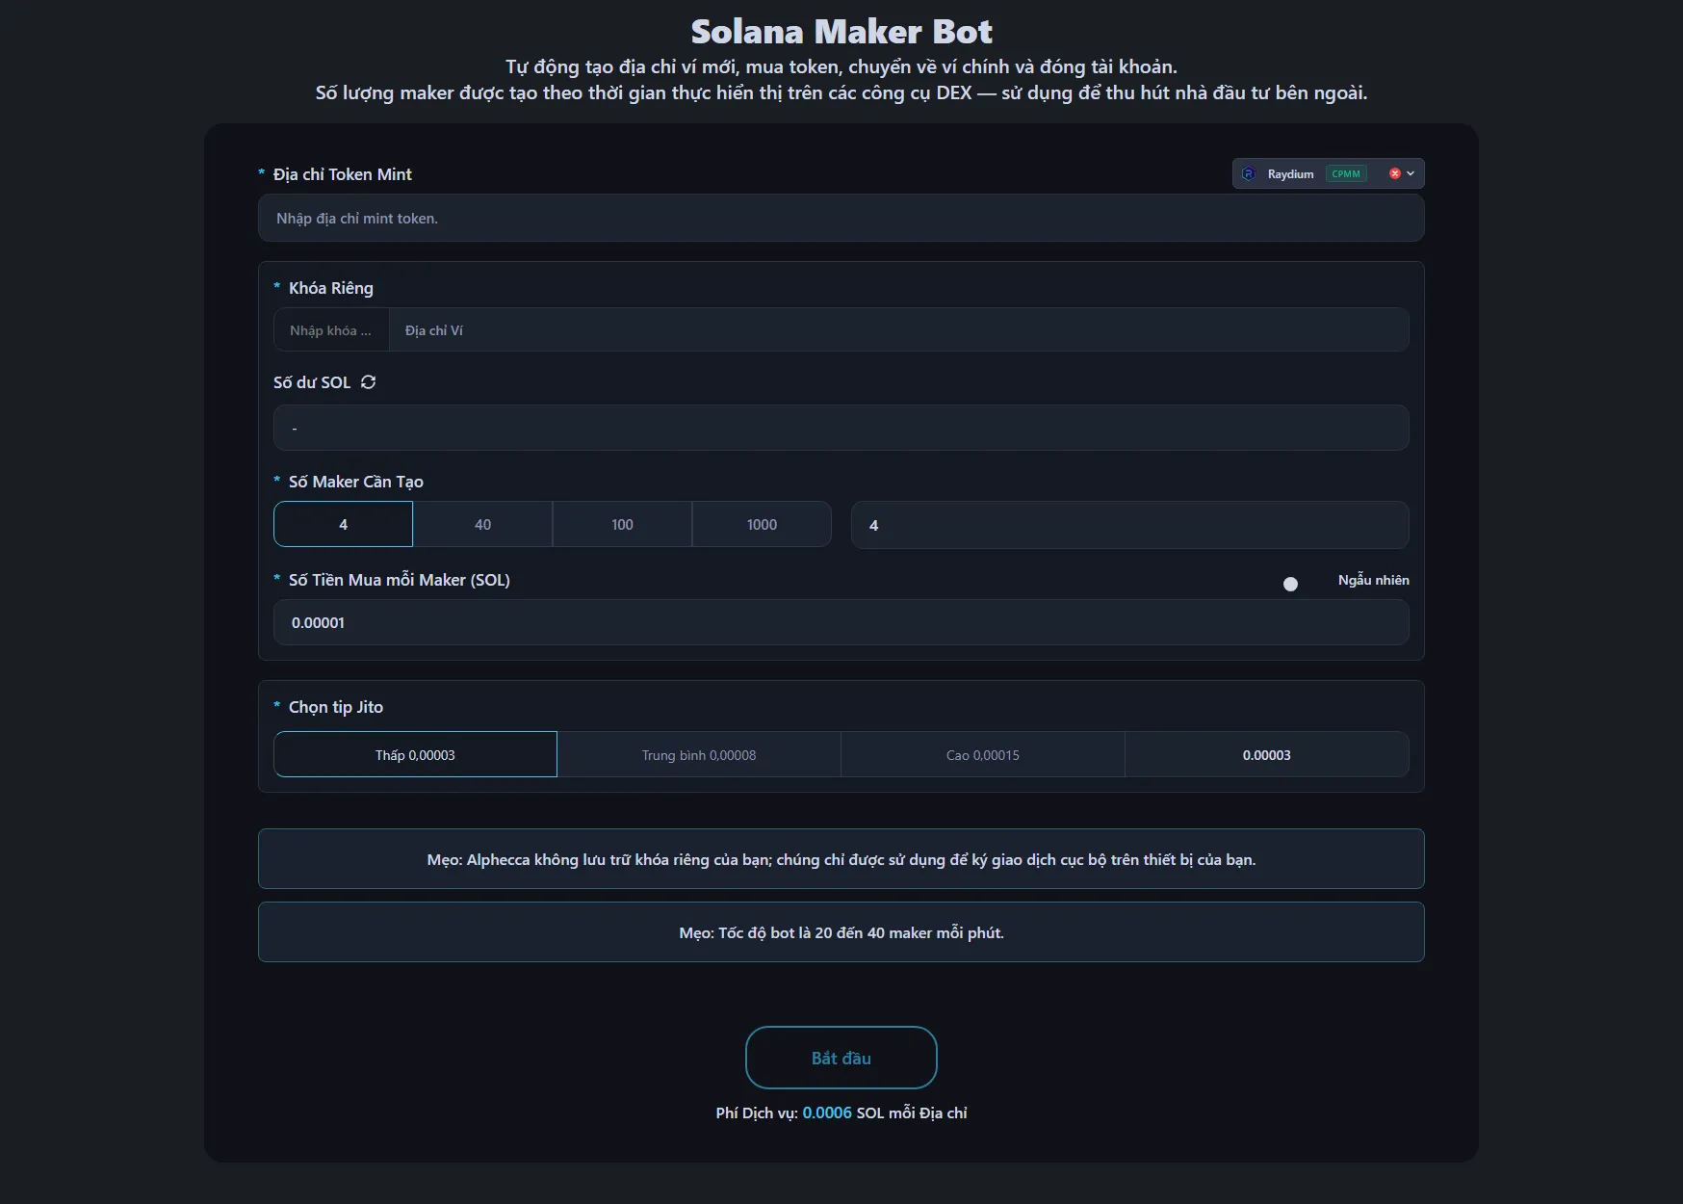Viewport: 1683px width, 1204px height.
Task: Select 4 makers preset
Action: point(343,525)
